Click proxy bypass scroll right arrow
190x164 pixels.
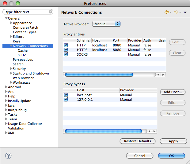[154, 131]
